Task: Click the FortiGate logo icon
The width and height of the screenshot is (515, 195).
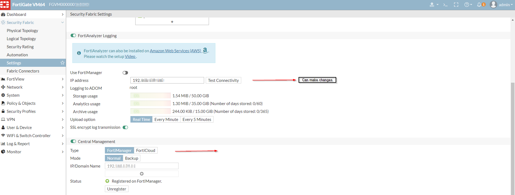Action: point(5,5)
